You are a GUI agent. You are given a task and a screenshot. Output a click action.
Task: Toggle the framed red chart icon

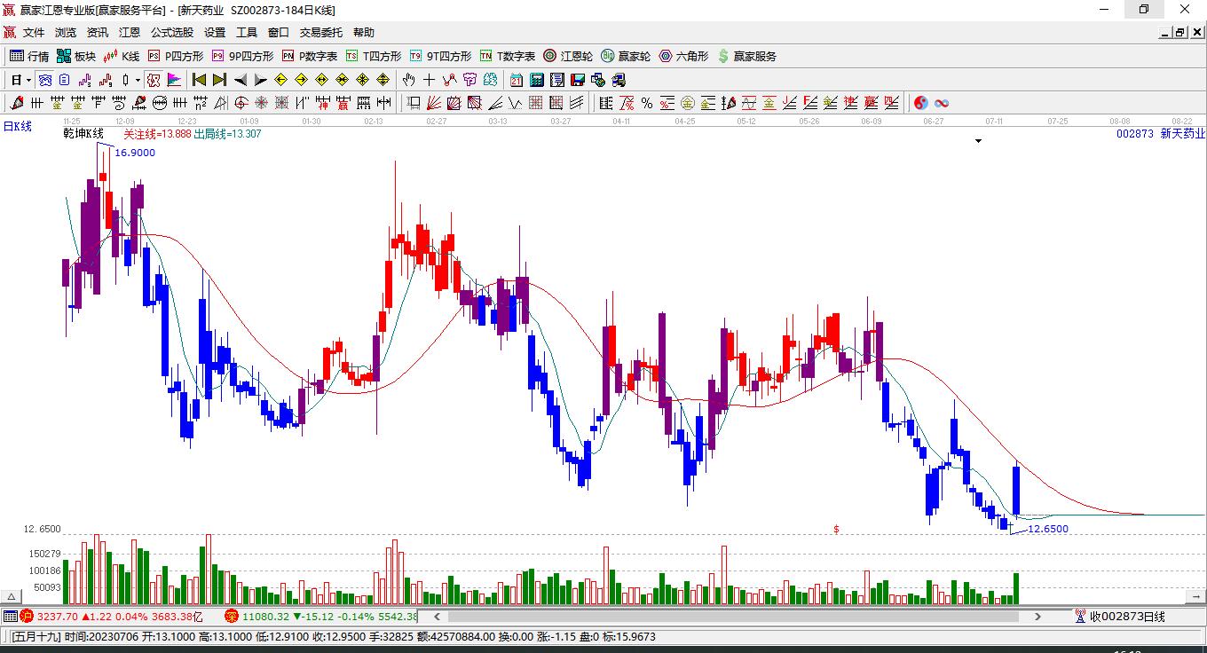pos(154,80)
